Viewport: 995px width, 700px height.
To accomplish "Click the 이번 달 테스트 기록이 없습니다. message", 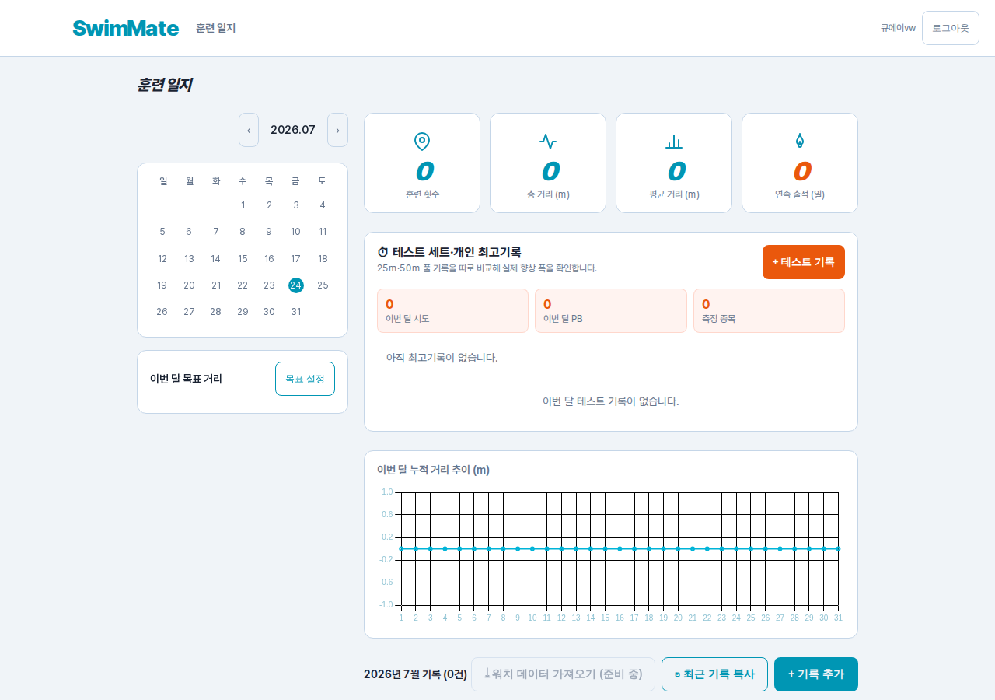I will [611, 401].
